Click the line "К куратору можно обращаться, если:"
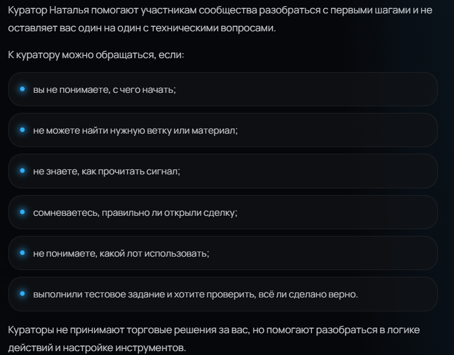Viewport: 454px width, 355px height. tap(96, 55)
